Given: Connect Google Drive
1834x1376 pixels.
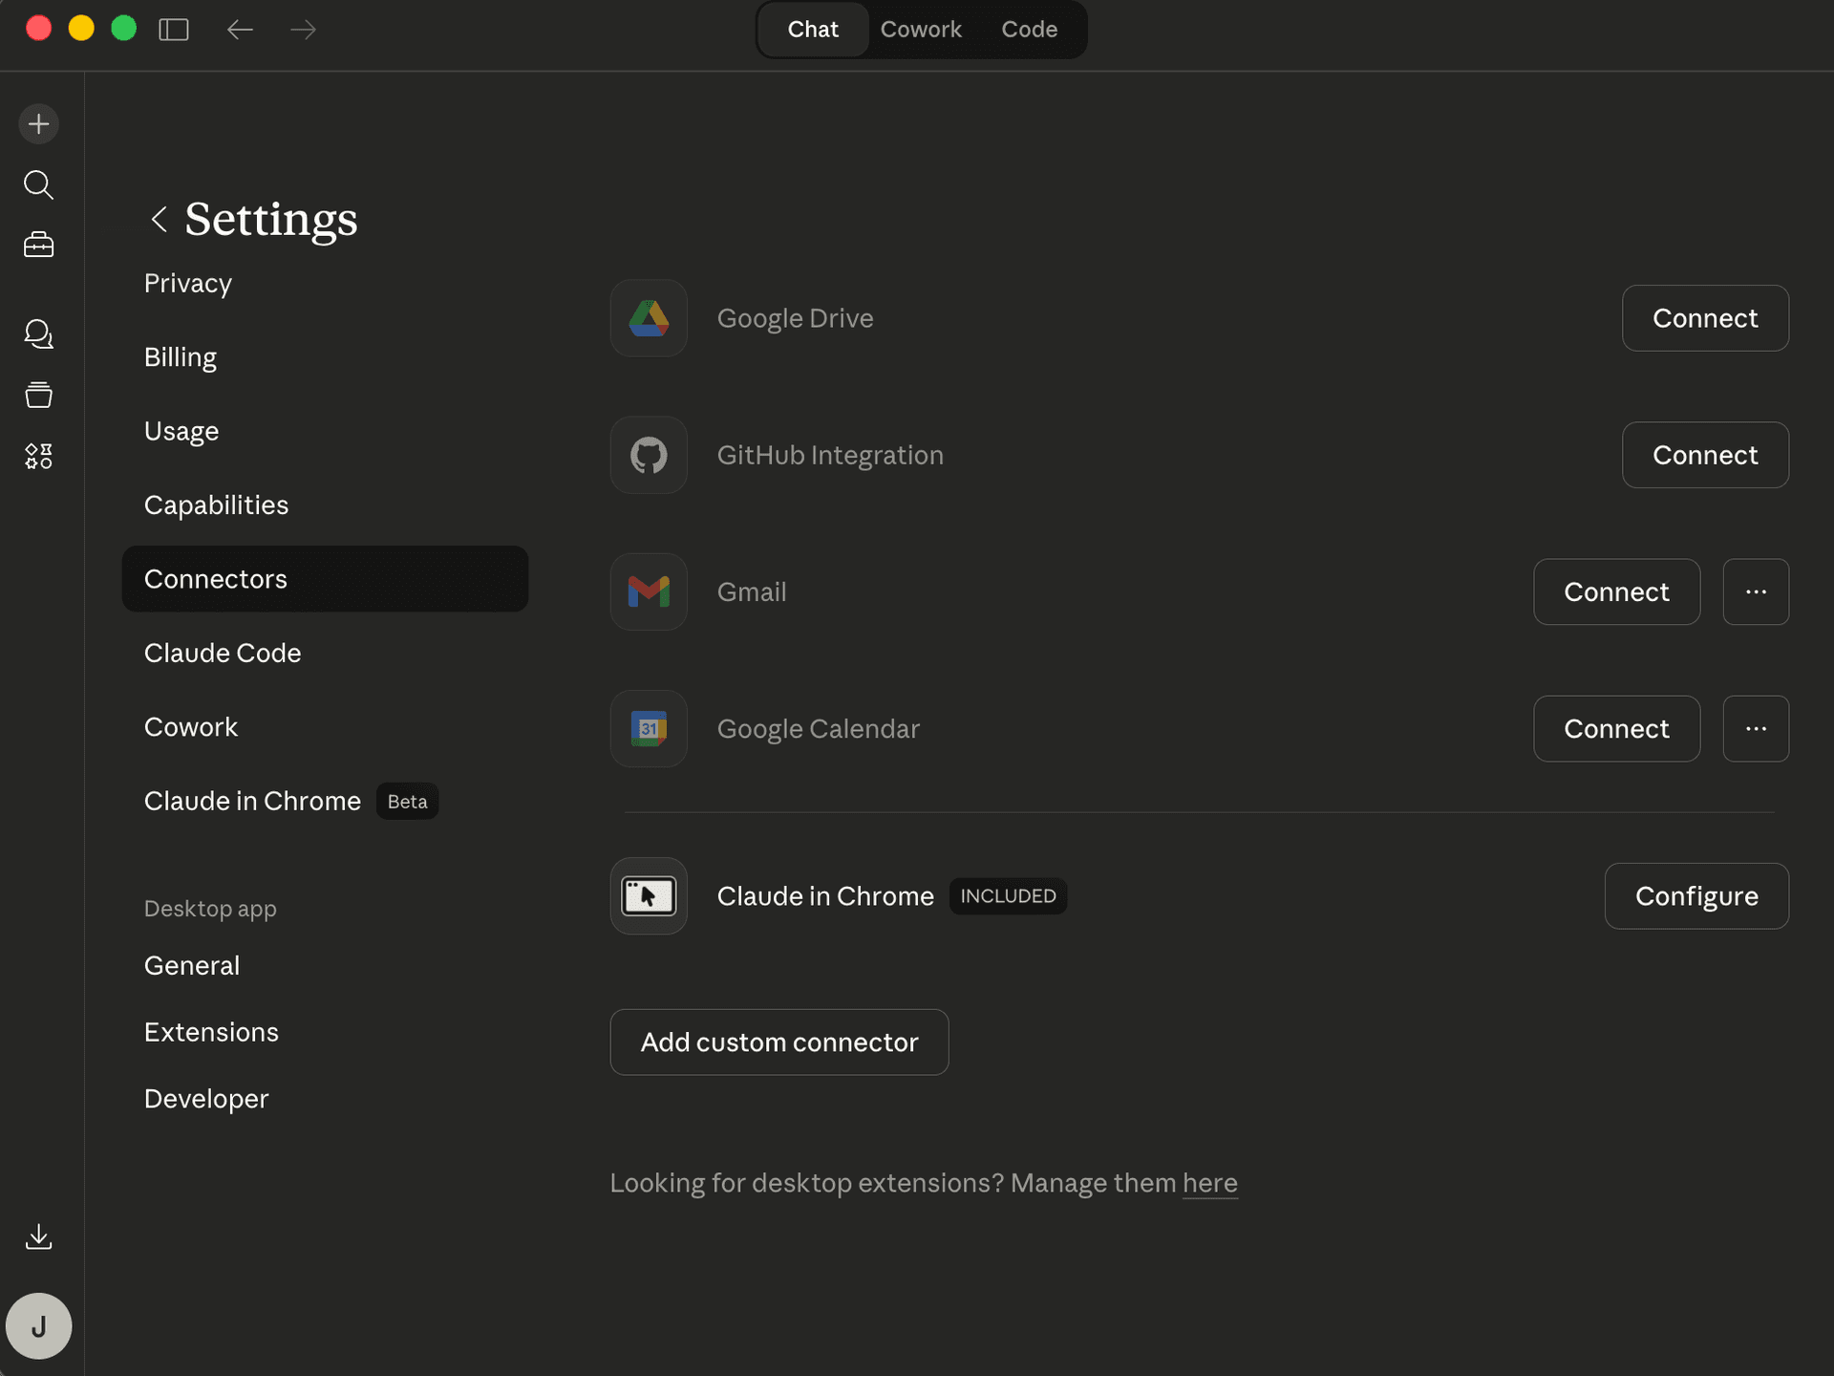Looking at the screenshot, I should (1705, 318).
